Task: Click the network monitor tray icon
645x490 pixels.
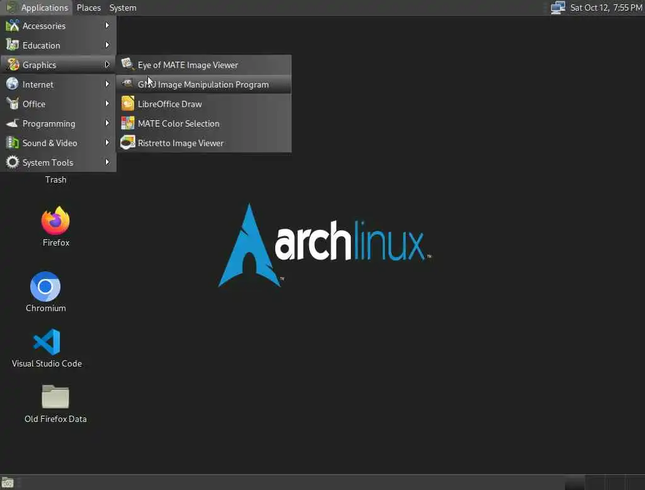Action: pyautogui.click(x=558, y=8)
